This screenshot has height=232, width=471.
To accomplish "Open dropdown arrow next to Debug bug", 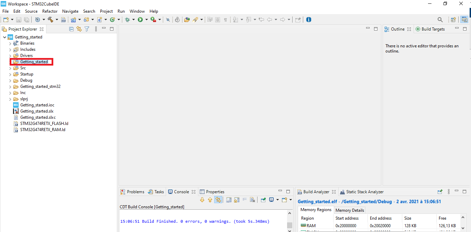I will point(133,20).
